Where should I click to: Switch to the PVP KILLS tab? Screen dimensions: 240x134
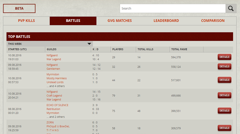point(26,21)
